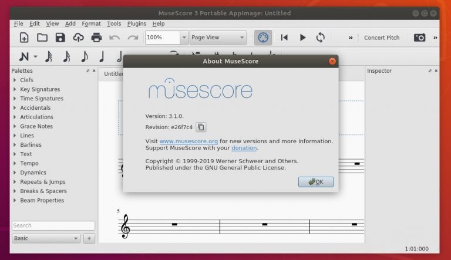
Task: Open the Edit menu
Action: 35,23
